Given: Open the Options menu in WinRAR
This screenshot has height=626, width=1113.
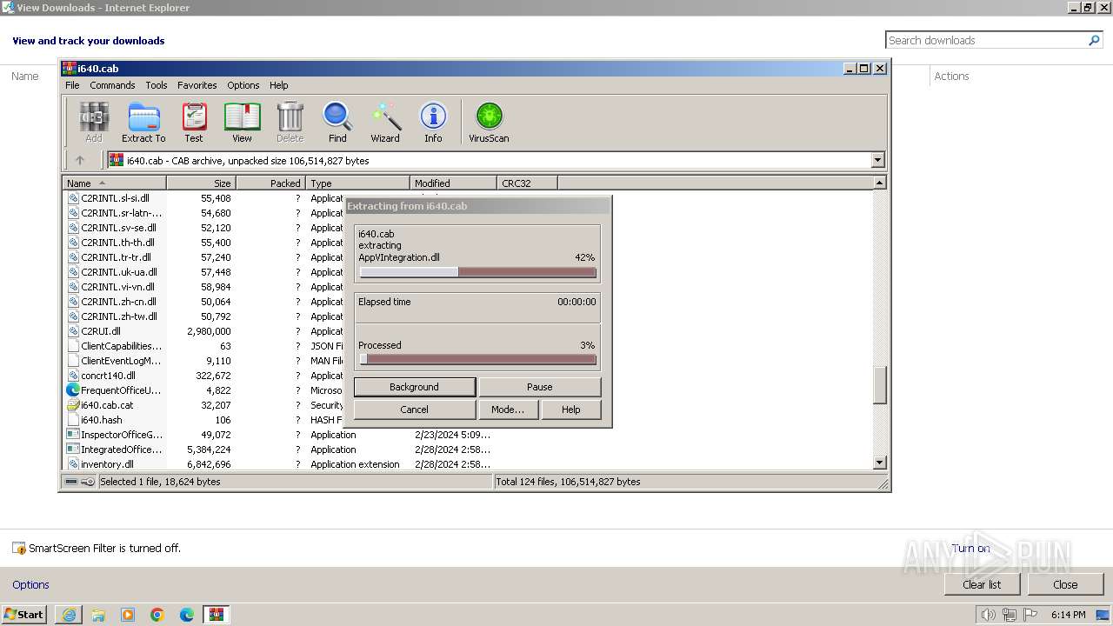Looking at the screenshot, I should pos(243,85).
